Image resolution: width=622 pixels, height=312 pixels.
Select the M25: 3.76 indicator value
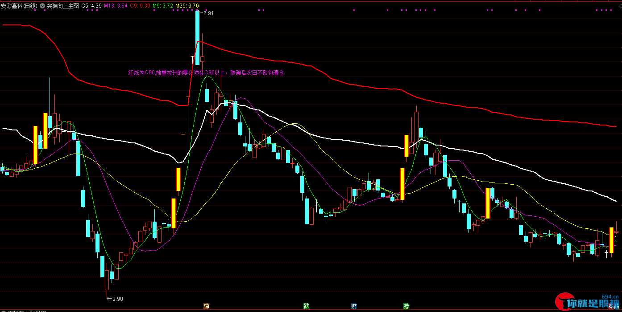[x=187, y=6]
